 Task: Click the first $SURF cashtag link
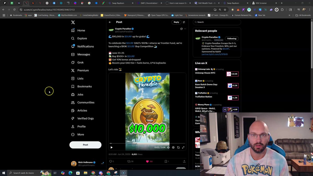coord(128,37)
